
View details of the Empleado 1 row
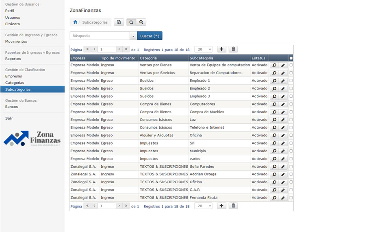point(274,81)
